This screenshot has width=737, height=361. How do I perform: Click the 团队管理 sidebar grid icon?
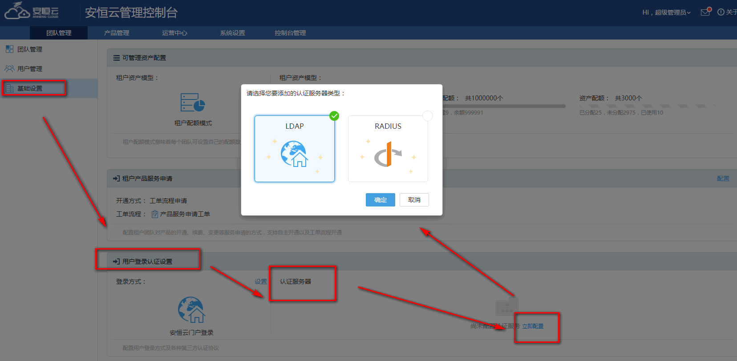pyautogui.click(x=9, y=49)
